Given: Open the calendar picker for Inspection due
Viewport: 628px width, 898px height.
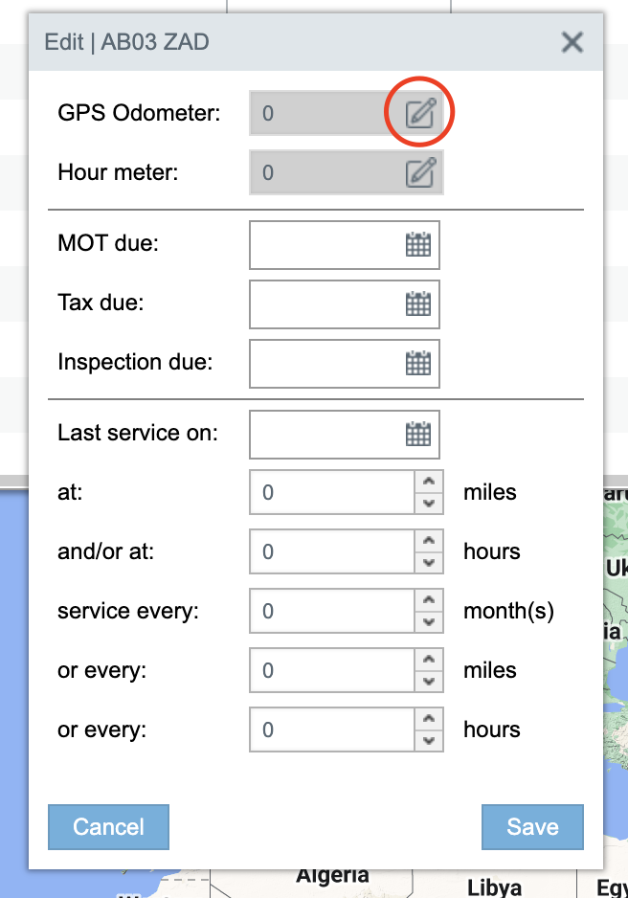Looking at the screenshot, I should tap(418, 364).
